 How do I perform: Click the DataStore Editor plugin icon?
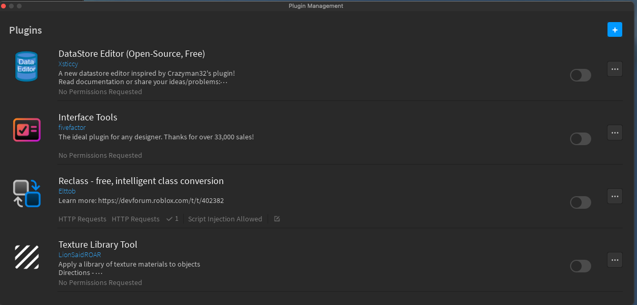click(x=26, y=66)
